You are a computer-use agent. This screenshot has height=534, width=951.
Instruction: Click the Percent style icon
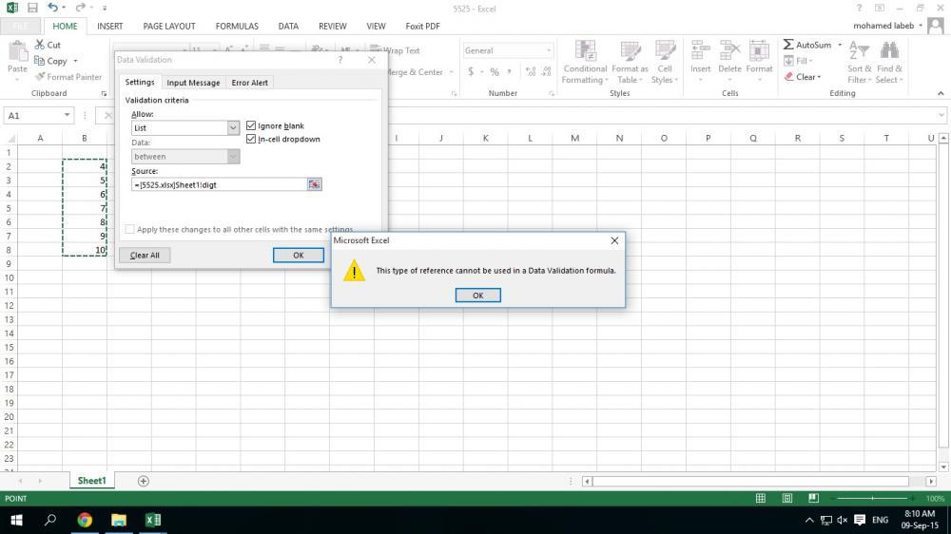click(x=495, y=71)
